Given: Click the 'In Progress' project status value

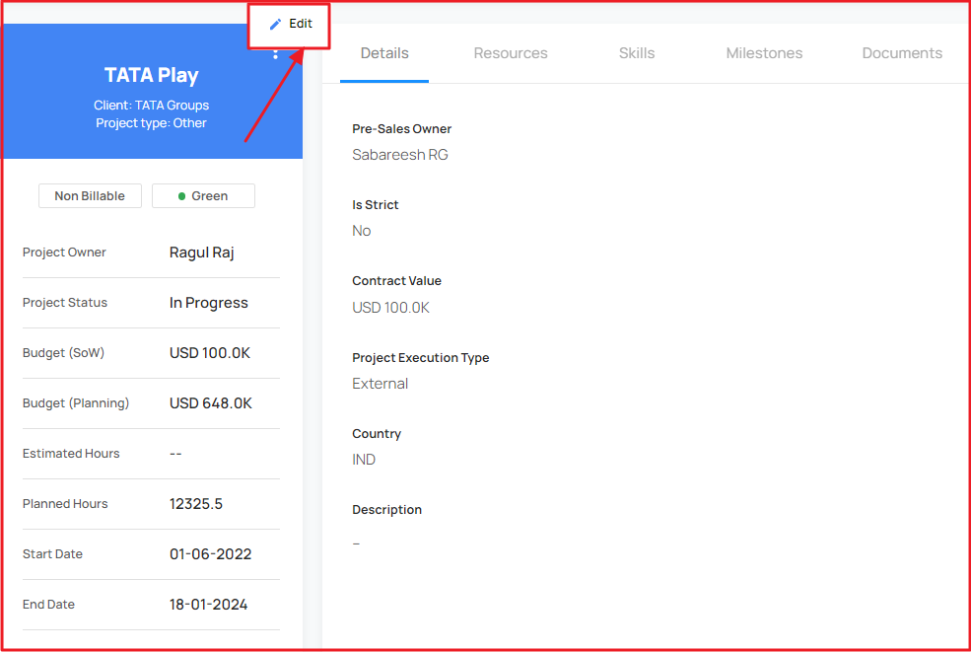Looking at the screenshot, I should pos(209,303).
